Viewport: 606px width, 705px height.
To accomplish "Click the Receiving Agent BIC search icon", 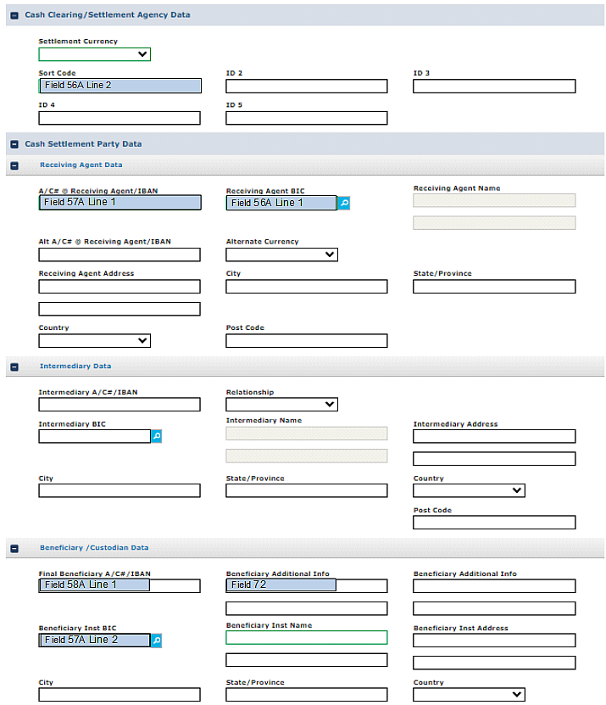I will [343, 204].
